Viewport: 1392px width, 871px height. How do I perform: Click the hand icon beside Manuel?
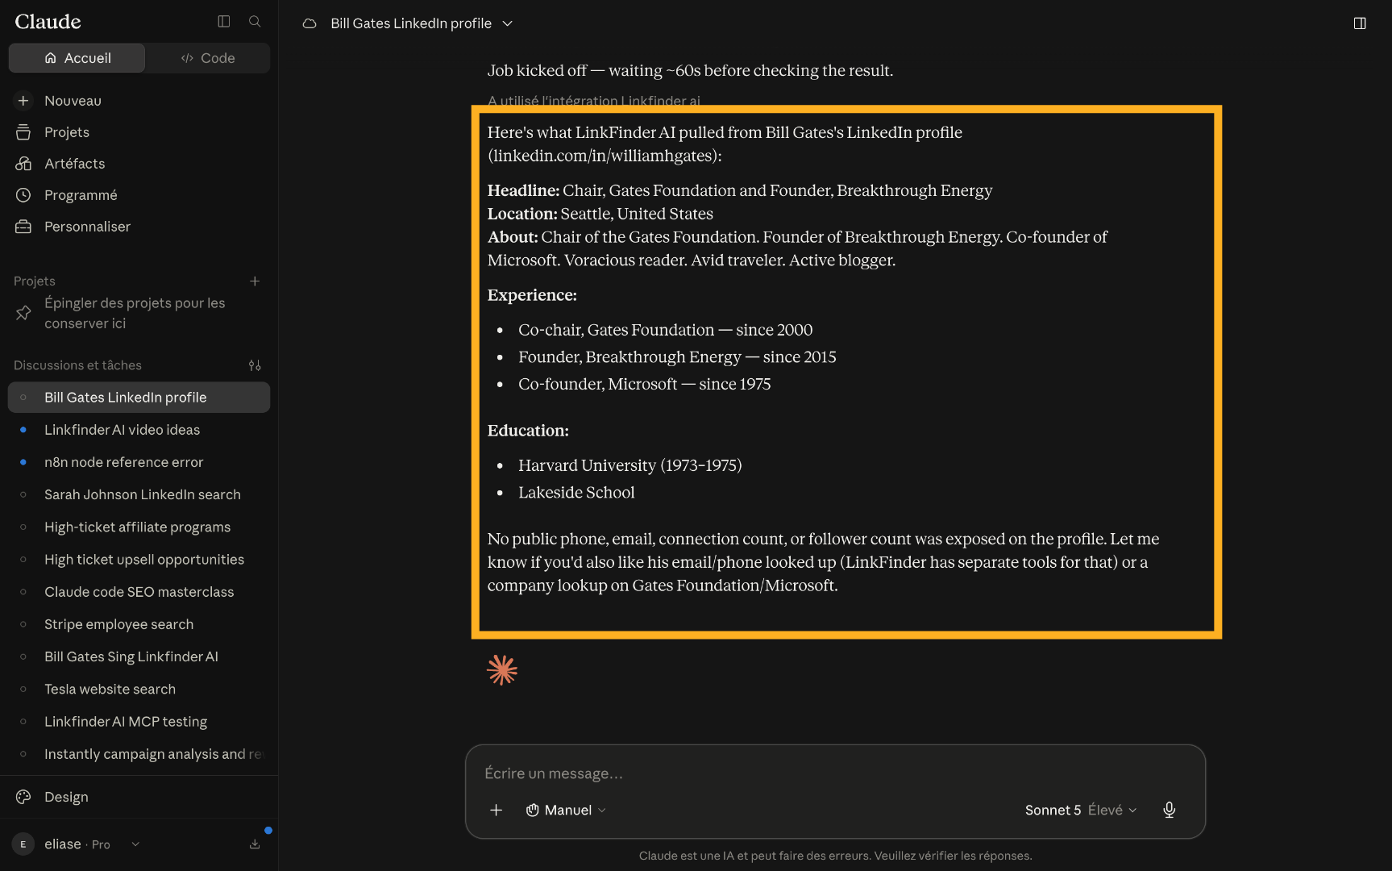pos(532,810)
